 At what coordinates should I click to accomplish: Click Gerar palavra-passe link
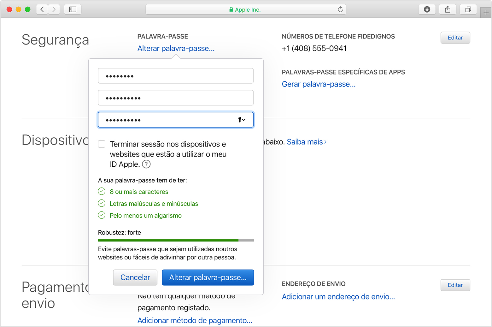pyautogui.click(x=319, y=84)
